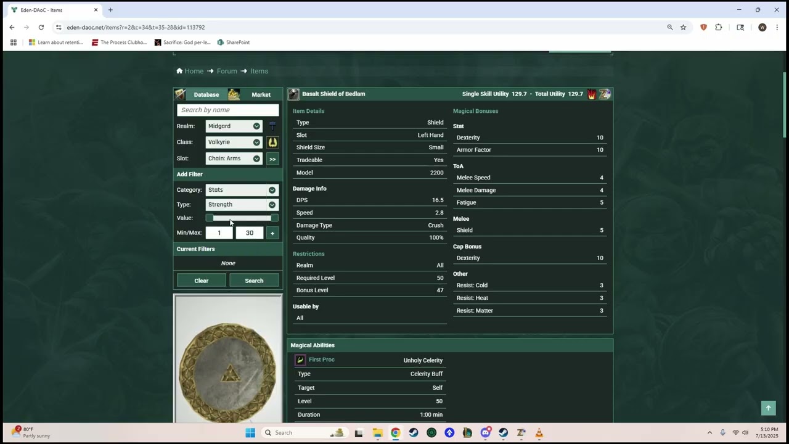Click the red flame icon beside Total Utility

click(592, 94)
